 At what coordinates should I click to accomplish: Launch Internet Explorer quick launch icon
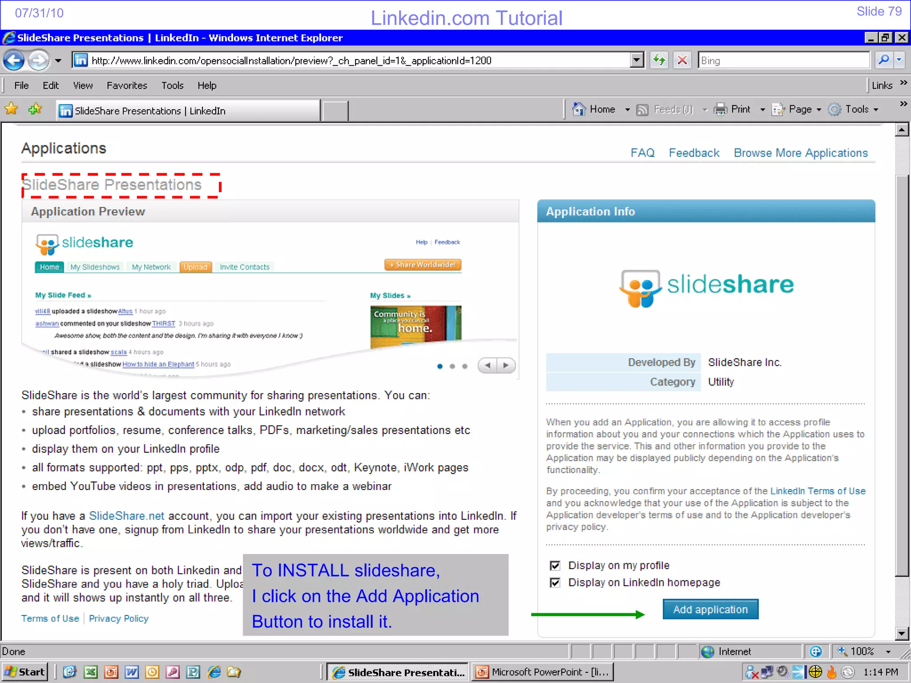point(214,672)
